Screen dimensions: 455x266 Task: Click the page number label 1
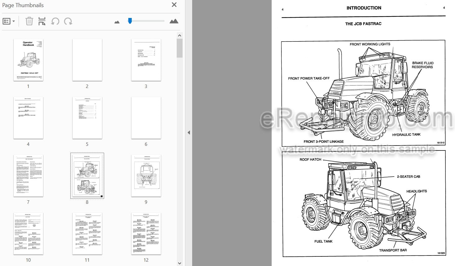(28, 86)
